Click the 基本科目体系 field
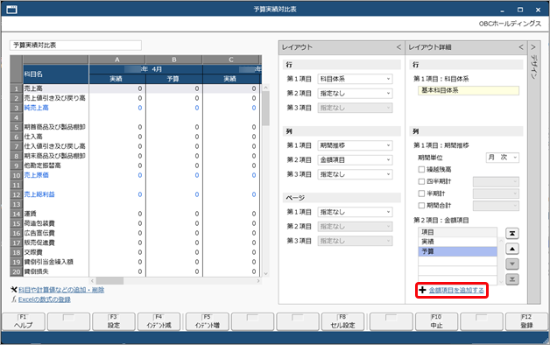The image size is (550, 345). tap(469, 90)
